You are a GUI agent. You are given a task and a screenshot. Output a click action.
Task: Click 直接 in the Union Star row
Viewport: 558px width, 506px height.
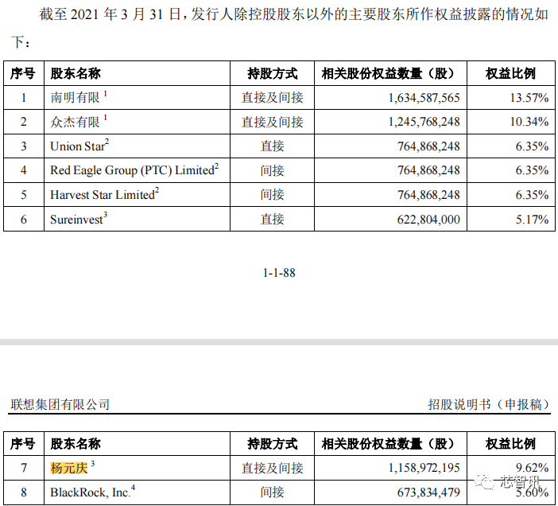pyautogui.click(x=272, y=146)
